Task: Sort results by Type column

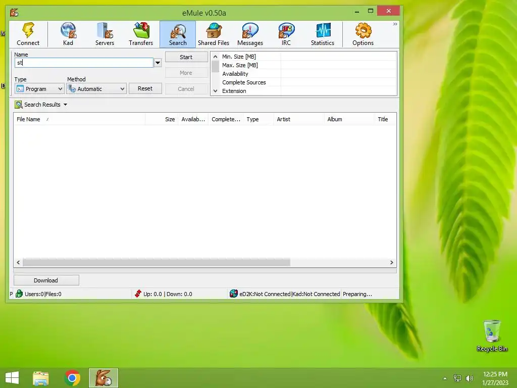Action: 258,119
